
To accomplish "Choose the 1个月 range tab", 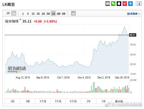I will [x=43, y=101].
